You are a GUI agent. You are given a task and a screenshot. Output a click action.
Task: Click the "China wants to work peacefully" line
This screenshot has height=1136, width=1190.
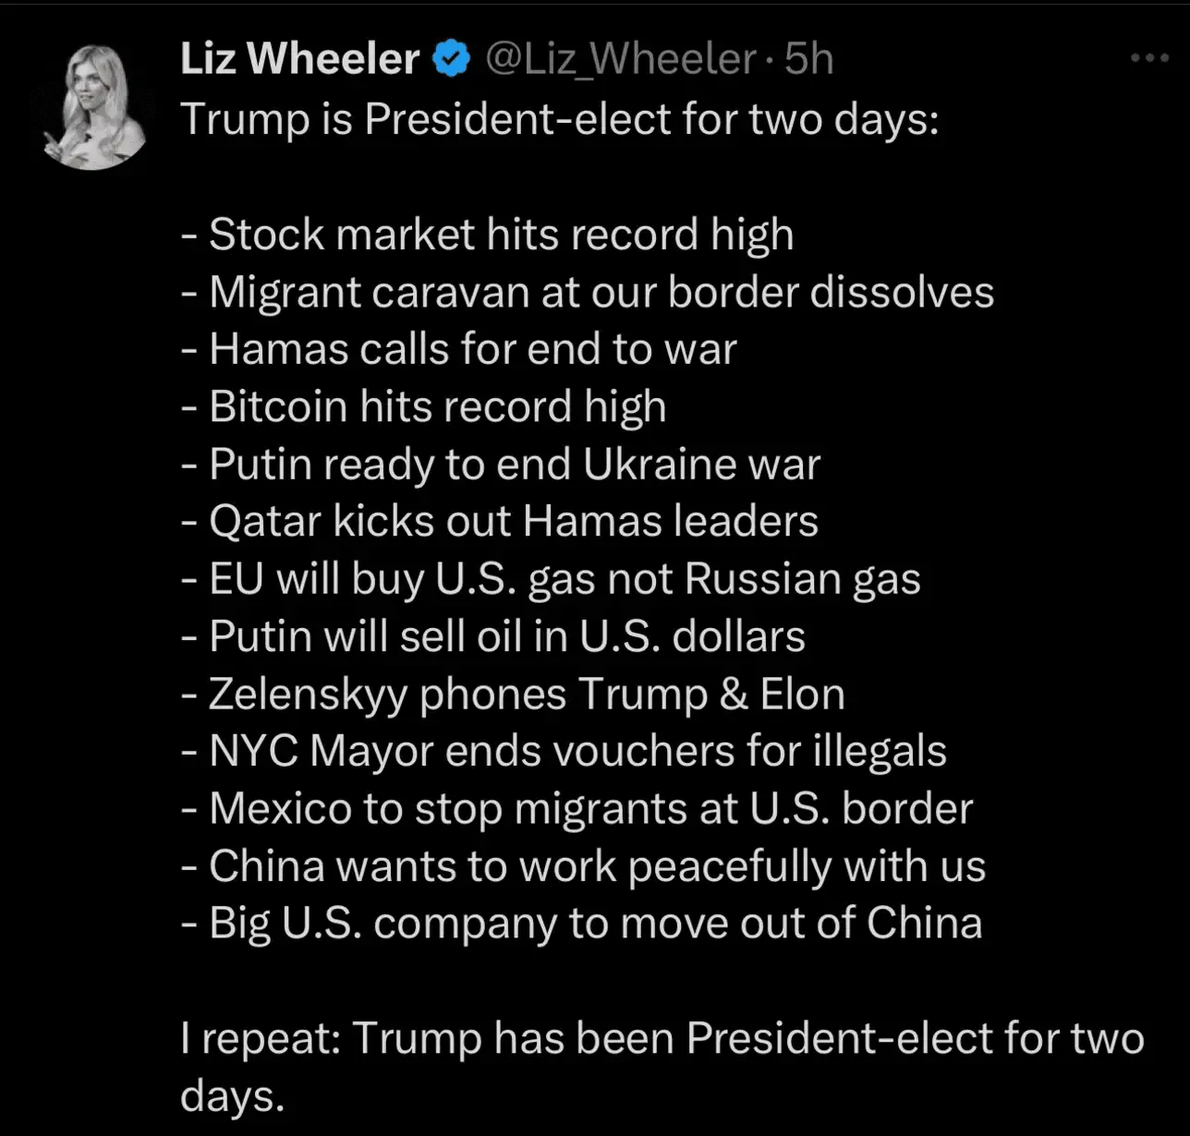click(597, 866)
